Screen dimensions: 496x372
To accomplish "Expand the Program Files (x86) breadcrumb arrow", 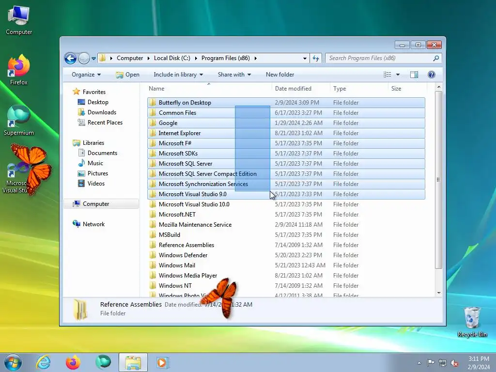I will pyautogui.click(x=256, y=58).
